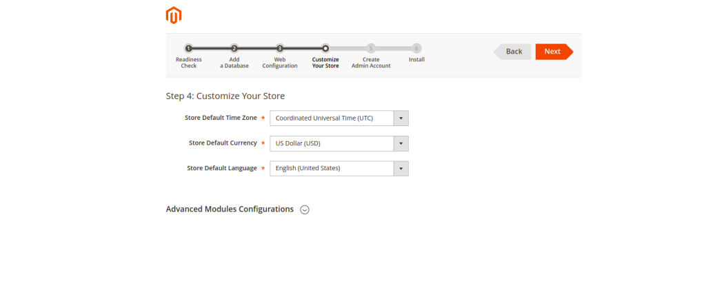The height and width of the screenshot is (299, 706).
Task: Expand Advanced Modules Configurations via chevron icon
Action: click(305, 209)
